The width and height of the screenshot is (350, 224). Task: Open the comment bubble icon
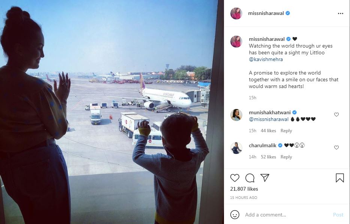point(250,178)
